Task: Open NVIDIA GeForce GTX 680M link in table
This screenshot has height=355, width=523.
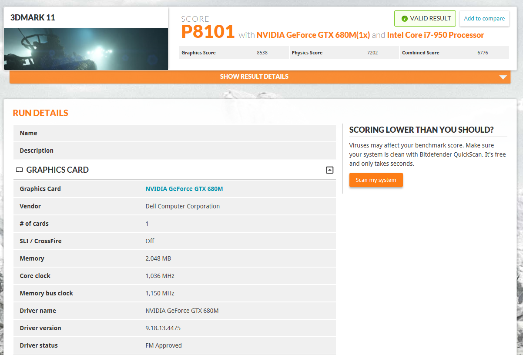Action: click(x=184, y=189)
